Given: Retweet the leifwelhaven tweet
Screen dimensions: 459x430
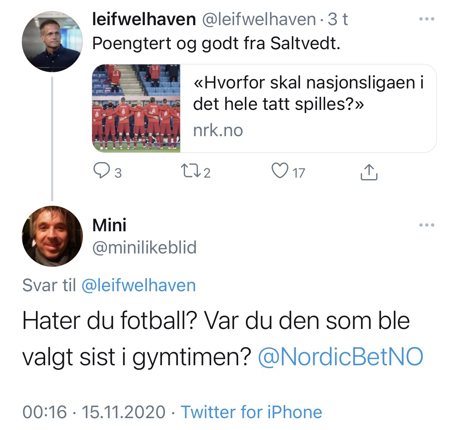Looking at the screenshot, I should pos(190,171).
